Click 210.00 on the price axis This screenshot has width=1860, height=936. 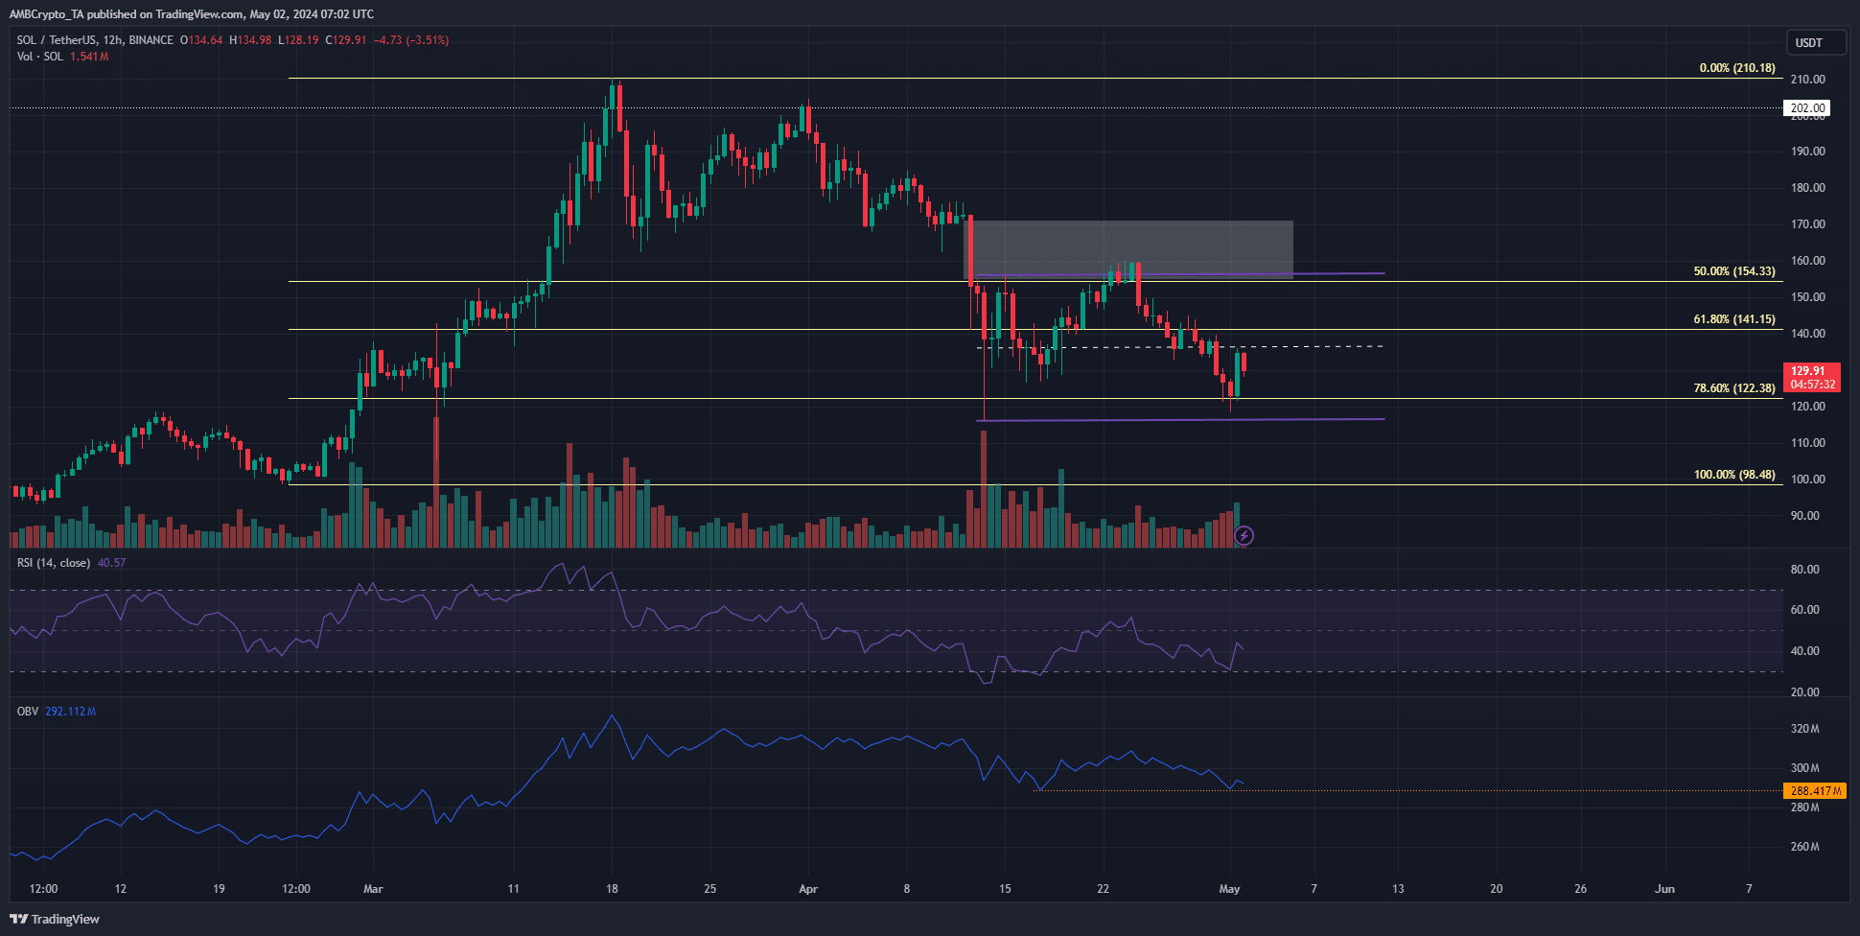pos(1808,80)
